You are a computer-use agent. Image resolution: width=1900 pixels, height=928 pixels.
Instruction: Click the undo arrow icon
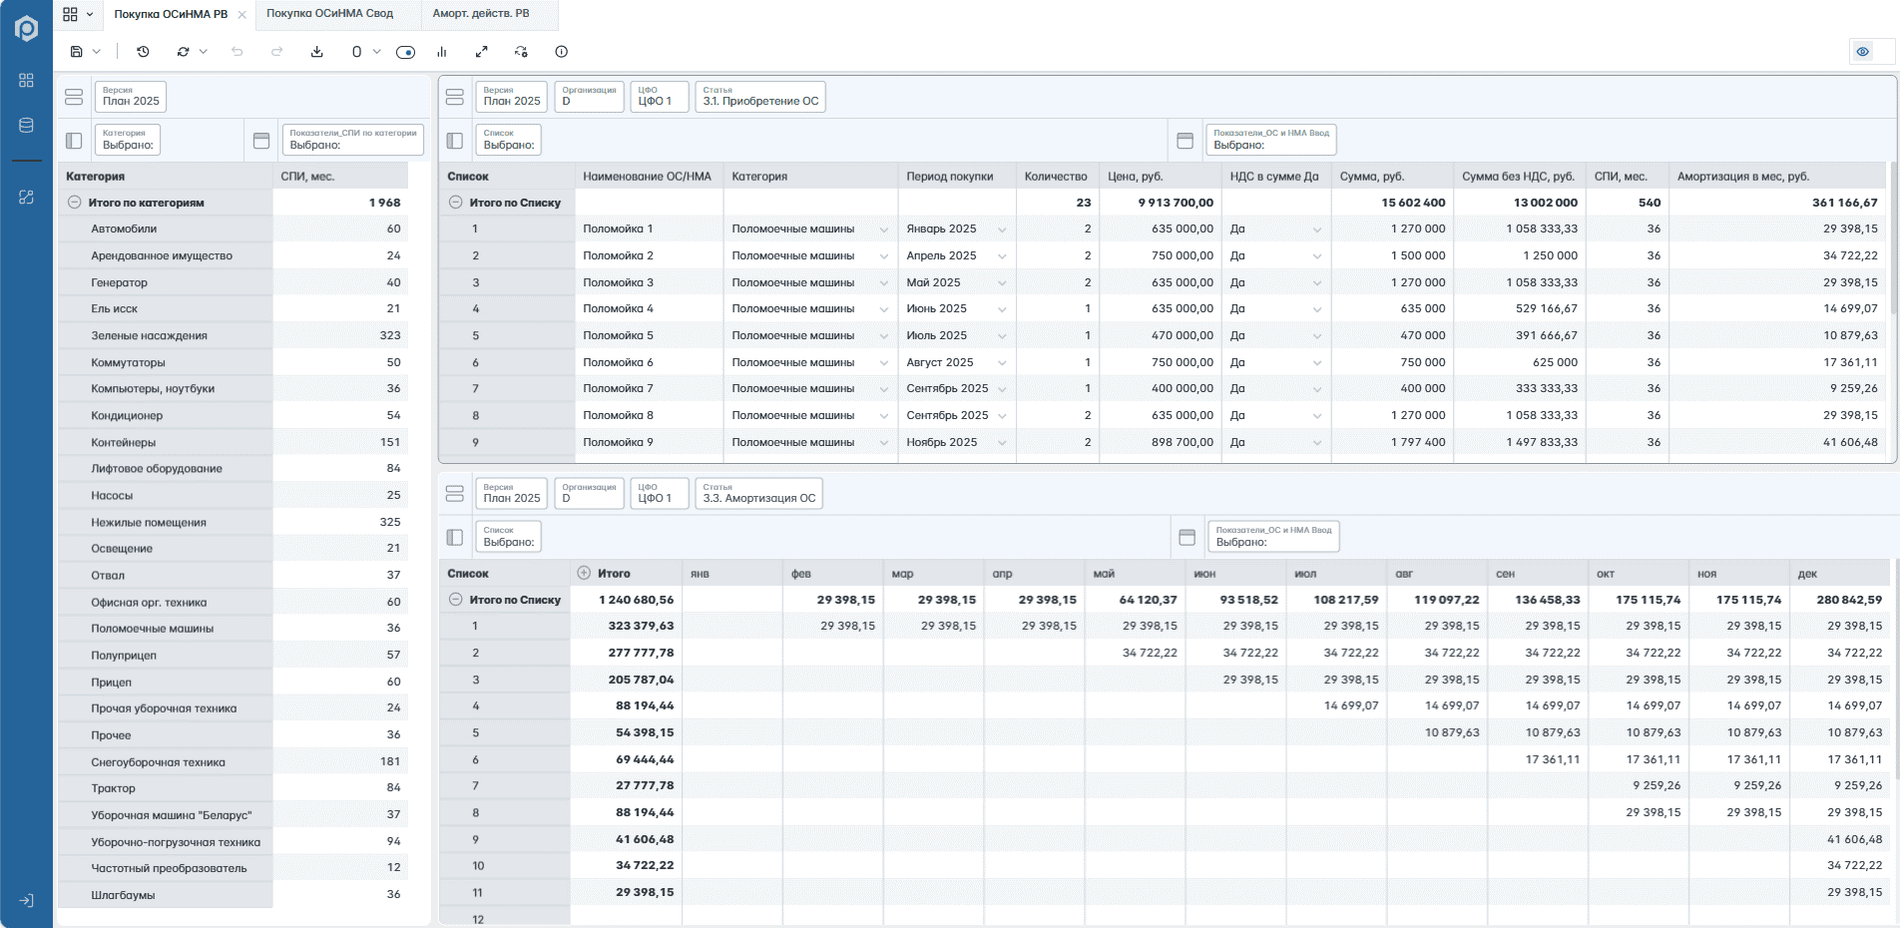click(237, 52)
